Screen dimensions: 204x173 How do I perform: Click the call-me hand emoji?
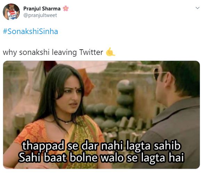[x=111, y=52]
